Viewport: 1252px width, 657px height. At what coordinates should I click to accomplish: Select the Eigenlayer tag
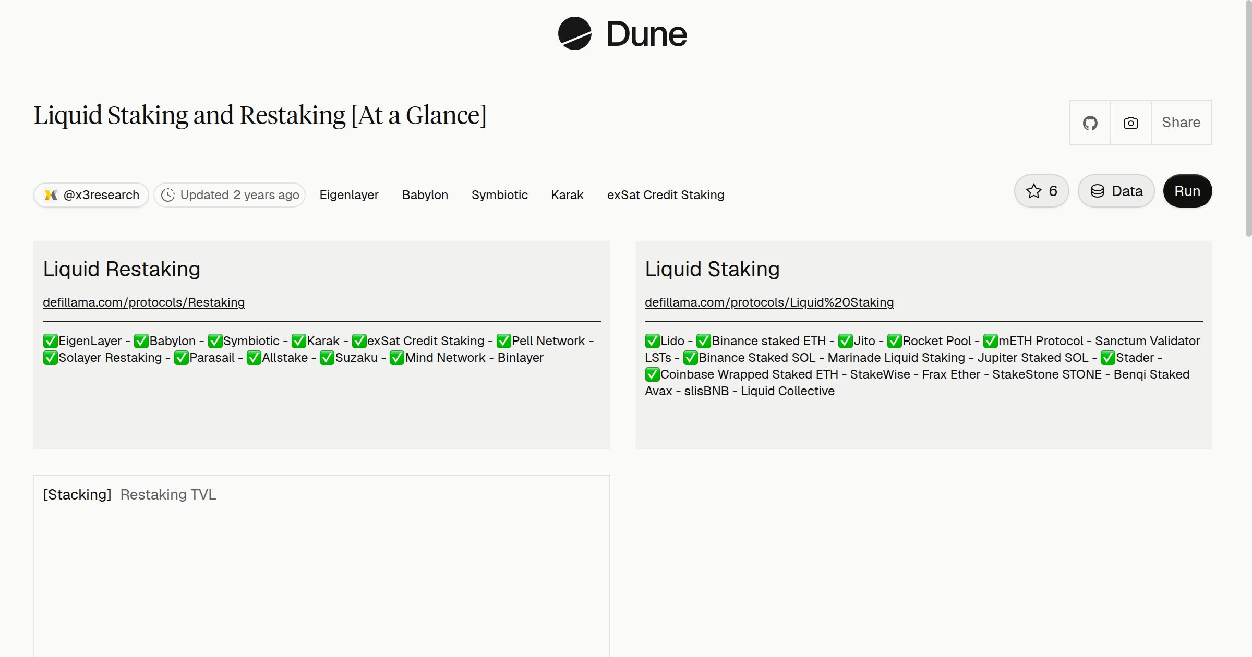(349, 195)
